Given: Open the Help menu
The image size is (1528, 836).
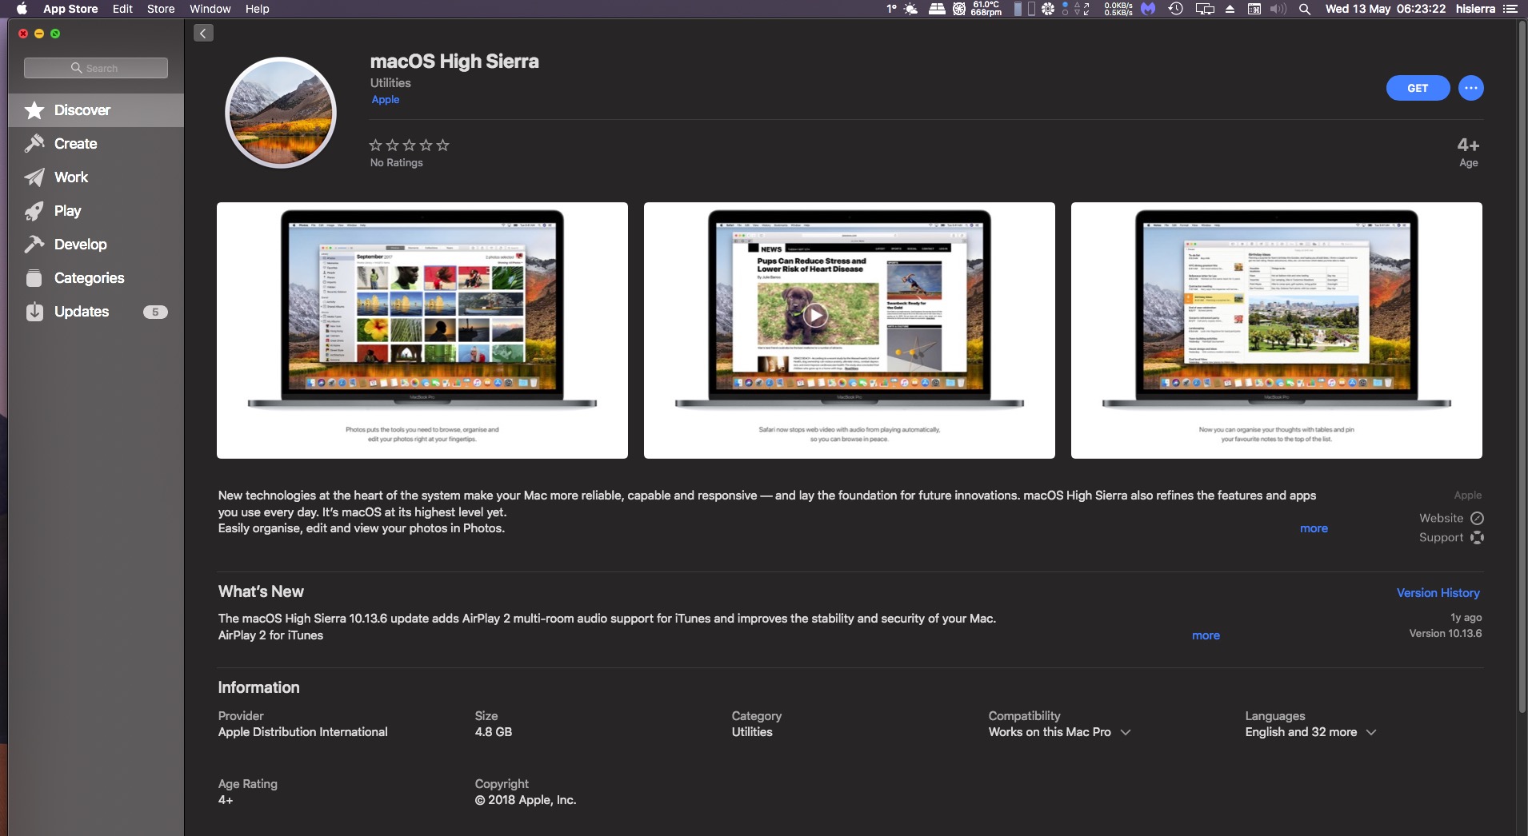Looking at the screenshot, I should point(257,9).
